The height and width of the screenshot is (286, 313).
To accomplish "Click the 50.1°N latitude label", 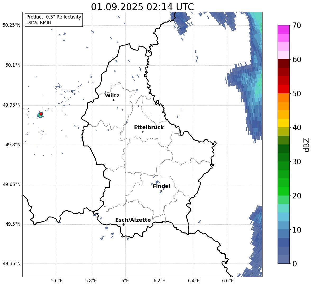I will [13, 65].
